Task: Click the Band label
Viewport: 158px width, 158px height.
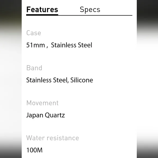Action: pos(34,68)
